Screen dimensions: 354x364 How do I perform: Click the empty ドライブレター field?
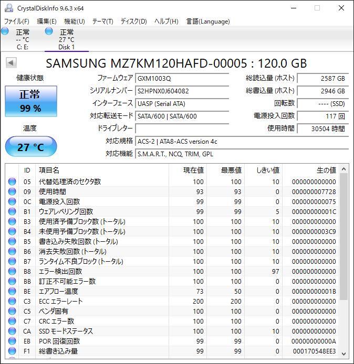182,129
